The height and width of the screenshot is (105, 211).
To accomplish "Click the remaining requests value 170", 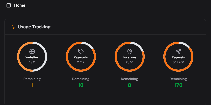I will pyautogui.click(x=178, y=85).
